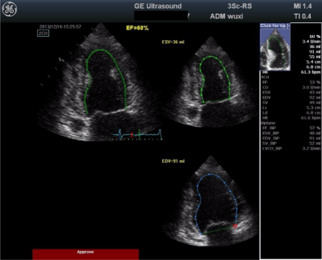Click the end-systolic green contour image

[211, 82]
